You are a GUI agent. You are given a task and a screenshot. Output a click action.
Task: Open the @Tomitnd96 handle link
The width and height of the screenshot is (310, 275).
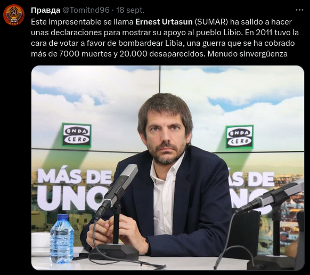(x=86, y=10)
